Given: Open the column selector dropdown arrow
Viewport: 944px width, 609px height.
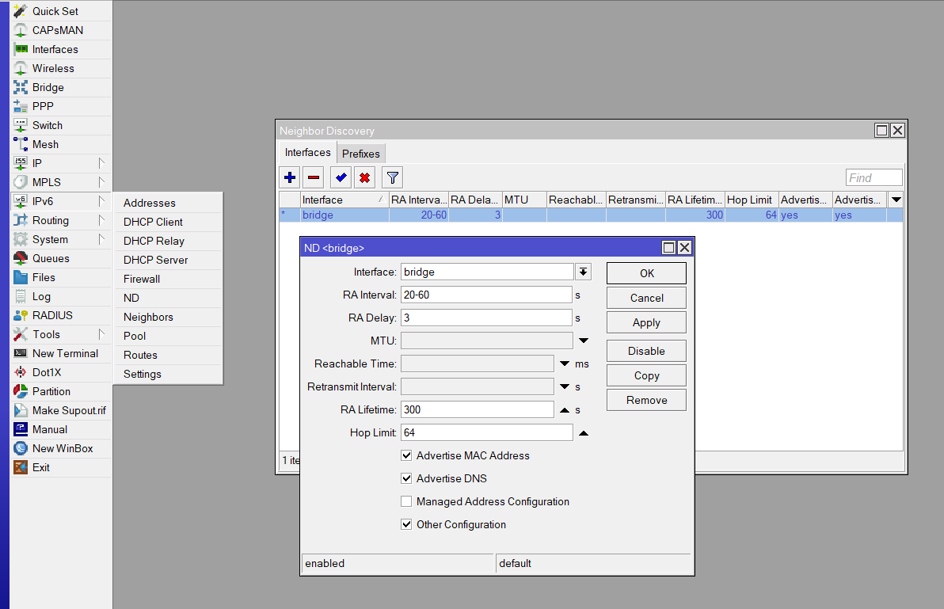Looking at the screenshot, I should click(896, 200).
